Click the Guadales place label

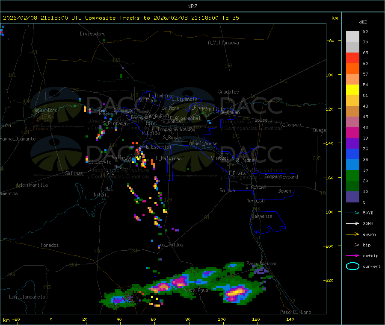pyautogui.click(x=228, y=92)
